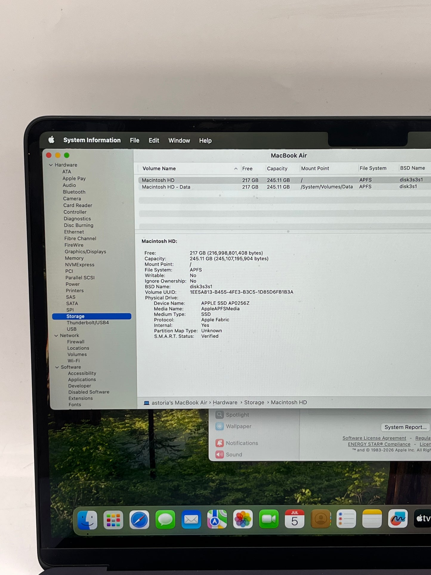The image size is (431, 575).
Task: Select the Storage sidebar item
Action: point(92,316)
